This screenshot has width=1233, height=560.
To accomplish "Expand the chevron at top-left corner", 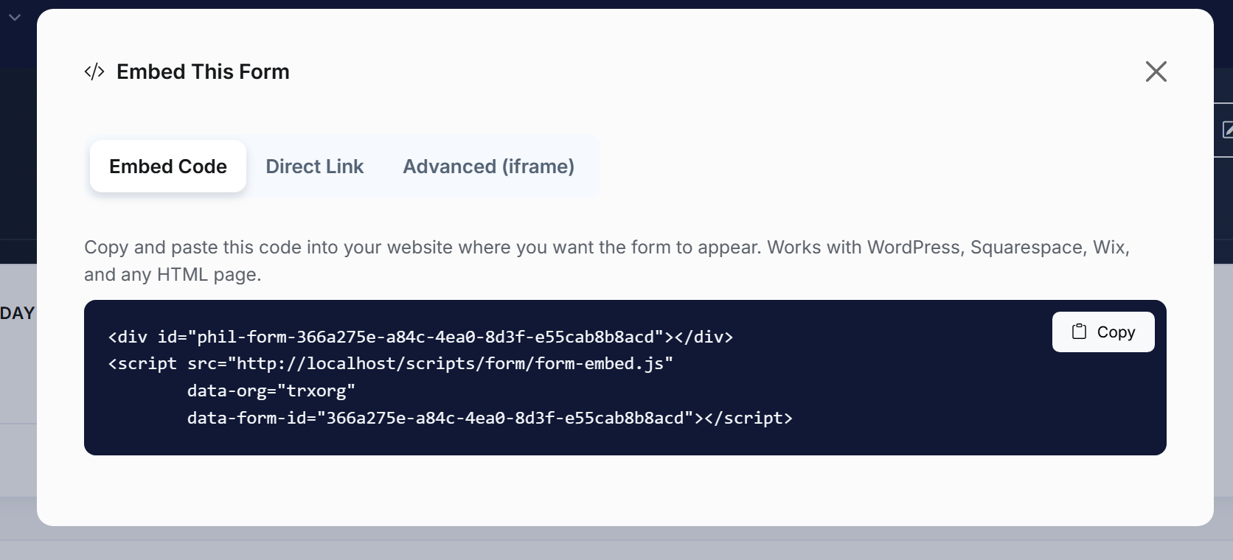I will (x=15, y=17).
